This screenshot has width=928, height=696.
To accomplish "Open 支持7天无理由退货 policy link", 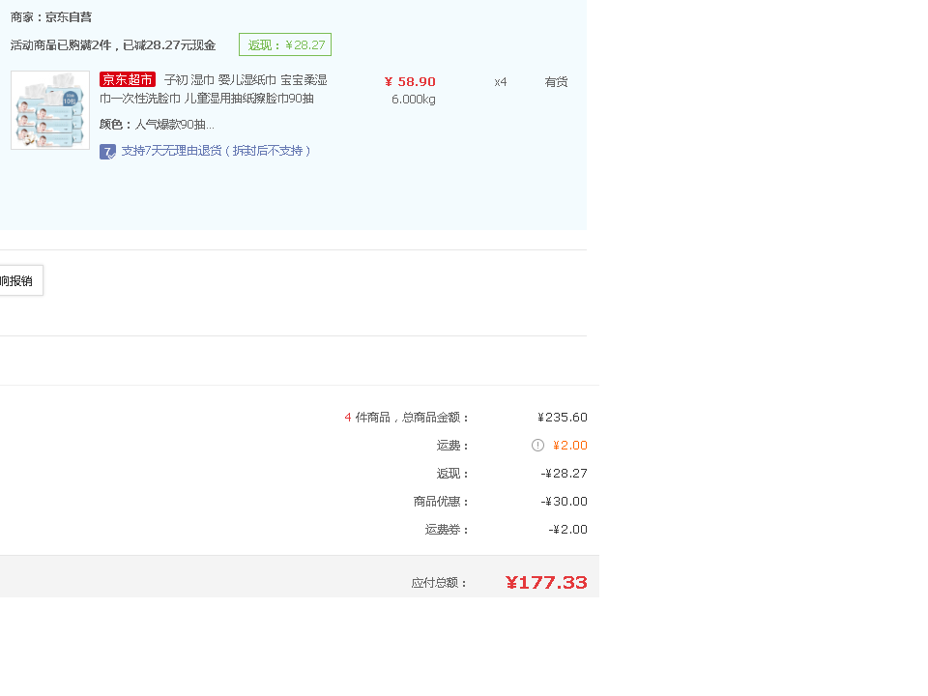I will pyautogui.click(x=216, y=151).
